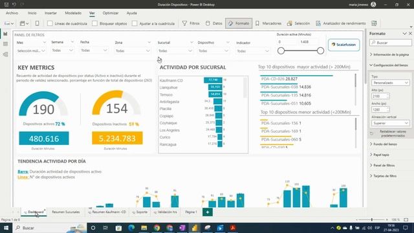The image size is (414, 233).
Task: Open the themes dropdown at the ribbon start
Action: pyautogui.click(x=9, y=23)
